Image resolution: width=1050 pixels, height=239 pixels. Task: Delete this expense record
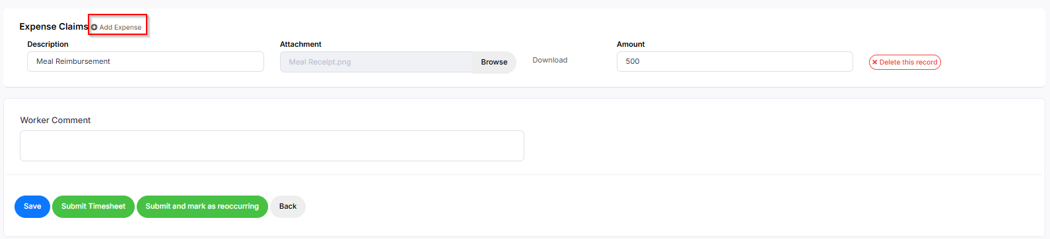click(905, 62)
